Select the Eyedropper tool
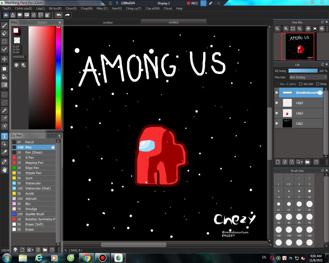The width and height of the screenshot is (329, 263). pyautogui.click(x=4, y=162)
